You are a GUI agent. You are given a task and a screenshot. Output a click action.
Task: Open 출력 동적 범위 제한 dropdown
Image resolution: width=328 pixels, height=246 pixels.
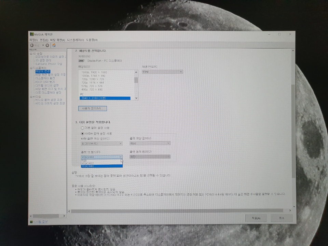coord(150,156)
